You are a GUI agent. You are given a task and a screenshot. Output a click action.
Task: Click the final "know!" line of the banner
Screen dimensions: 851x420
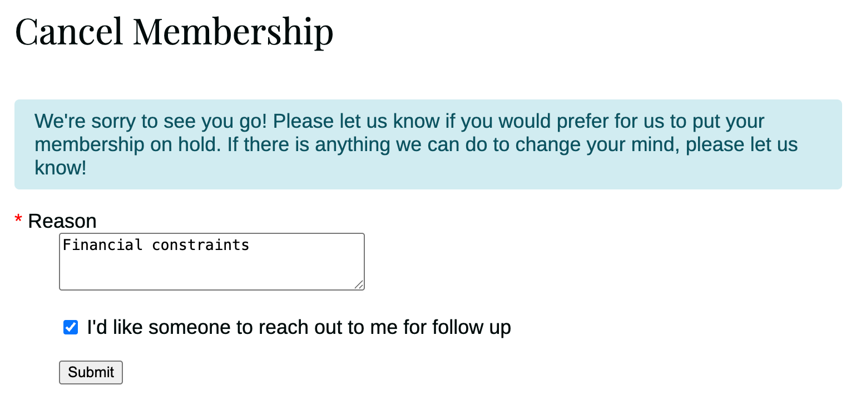pyautogui.click(x=61, y=168)
